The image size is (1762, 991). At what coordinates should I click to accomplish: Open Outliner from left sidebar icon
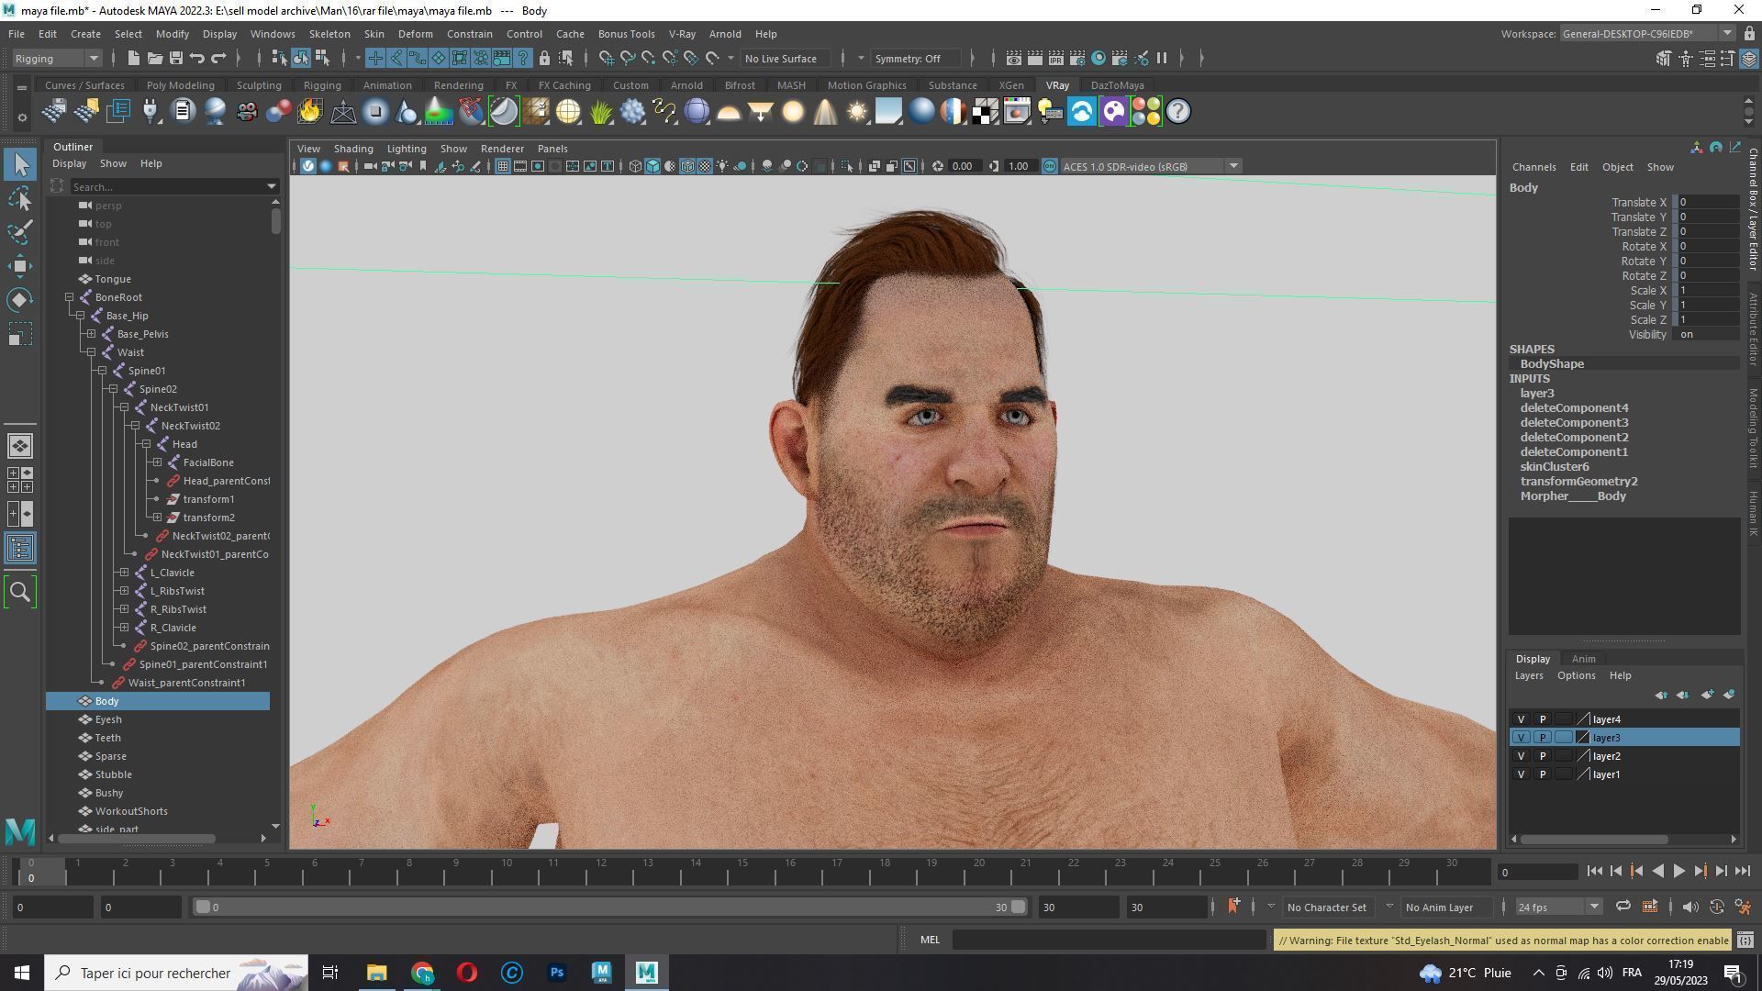click(x=20, y=549)
